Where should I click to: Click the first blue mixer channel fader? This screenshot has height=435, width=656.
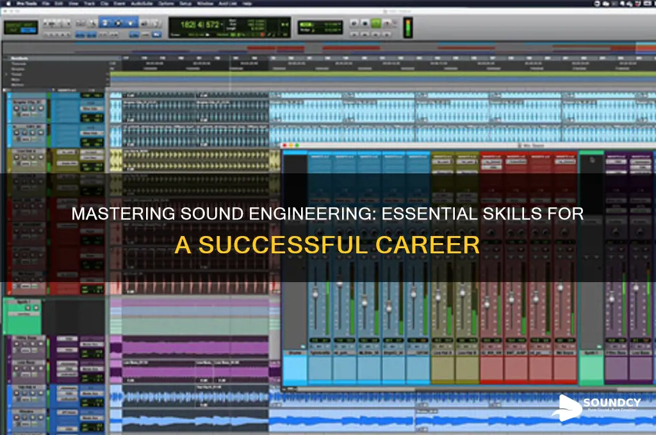(x=315, y=294)
